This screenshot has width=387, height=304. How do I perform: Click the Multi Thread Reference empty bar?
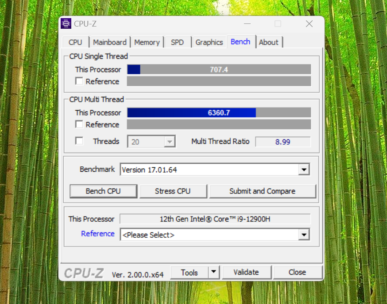tap(219, 124)
